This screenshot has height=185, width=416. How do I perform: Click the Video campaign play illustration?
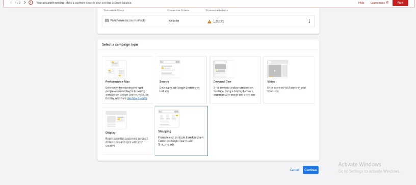(x=277, y=69)
